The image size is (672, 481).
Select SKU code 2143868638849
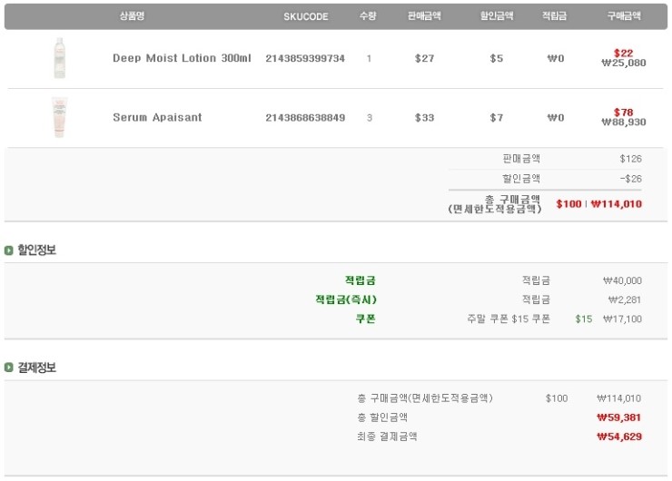305,117
